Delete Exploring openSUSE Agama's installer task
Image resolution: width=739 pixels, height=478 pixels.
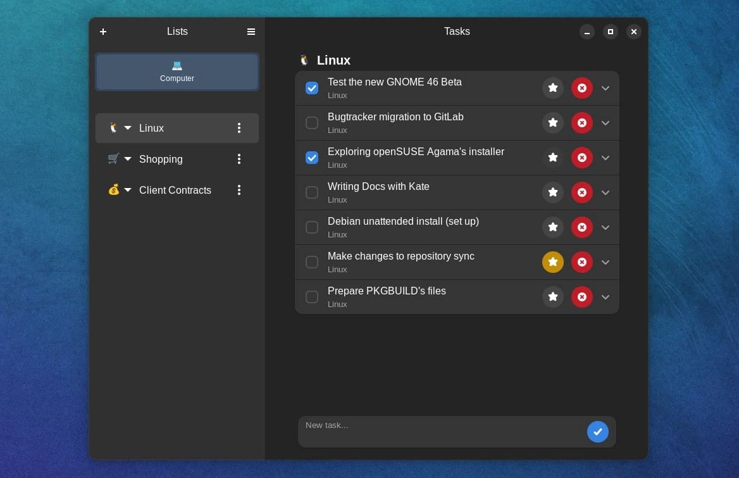pyautogui.click(x=582, y=158)
